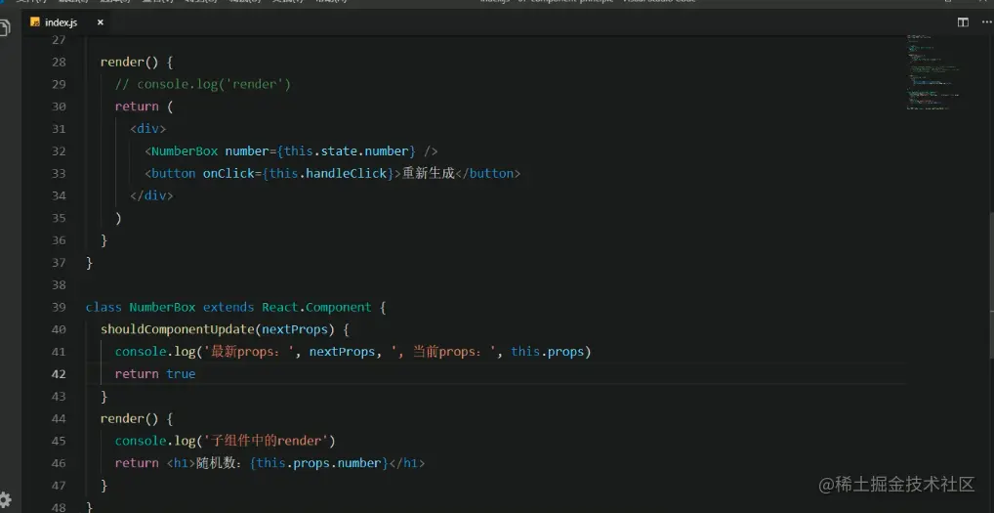Click line number 28 in the gutter
Image resolution: width=994 pixels, height=513 pixels.
coord(58,63)
